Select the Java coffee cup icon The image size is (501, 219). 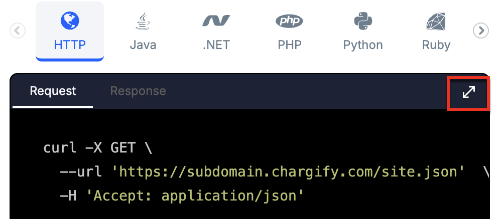(x=143, y=21)
